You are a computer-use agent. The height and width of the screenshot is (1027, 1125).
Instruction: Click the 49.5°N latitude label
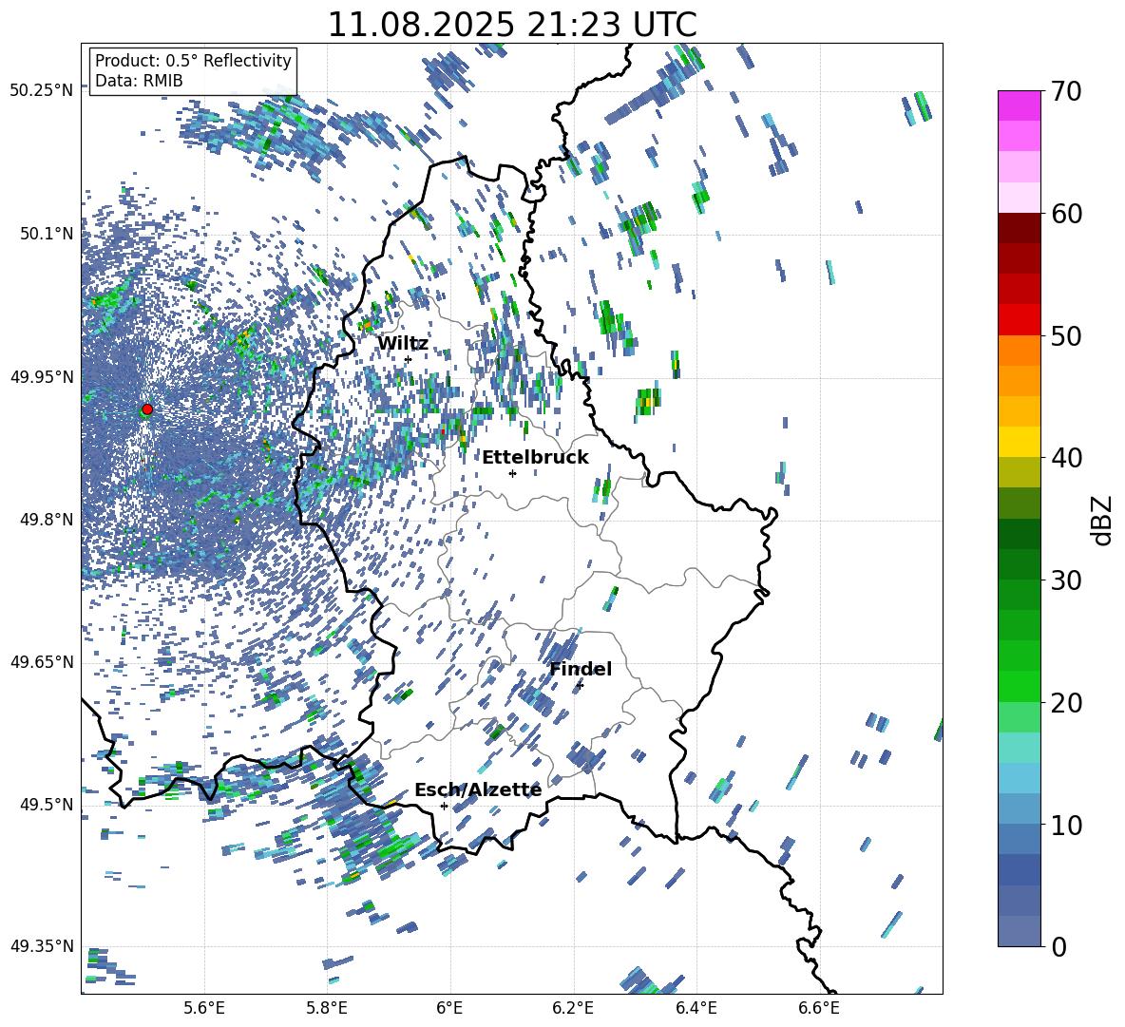[x=46, y=804]
